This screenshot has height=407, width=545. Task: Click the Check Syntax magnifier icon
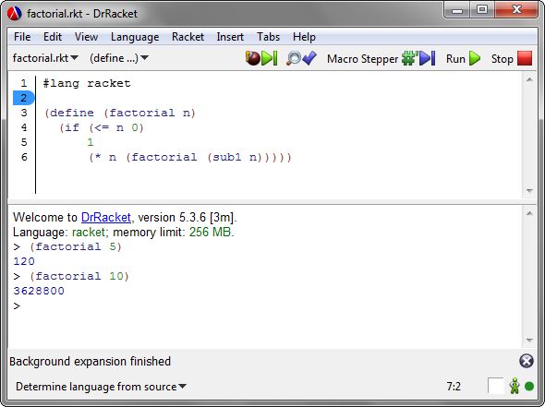pos(301,58)
